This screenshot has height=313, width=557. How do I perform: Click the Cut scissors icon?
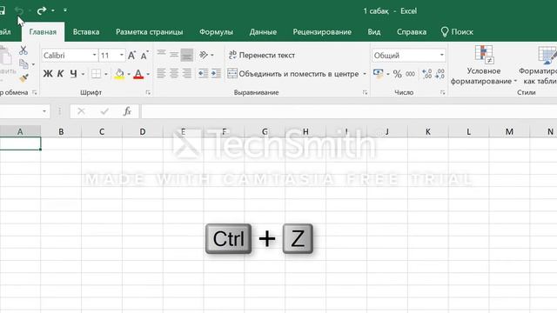tap(23, 50)
